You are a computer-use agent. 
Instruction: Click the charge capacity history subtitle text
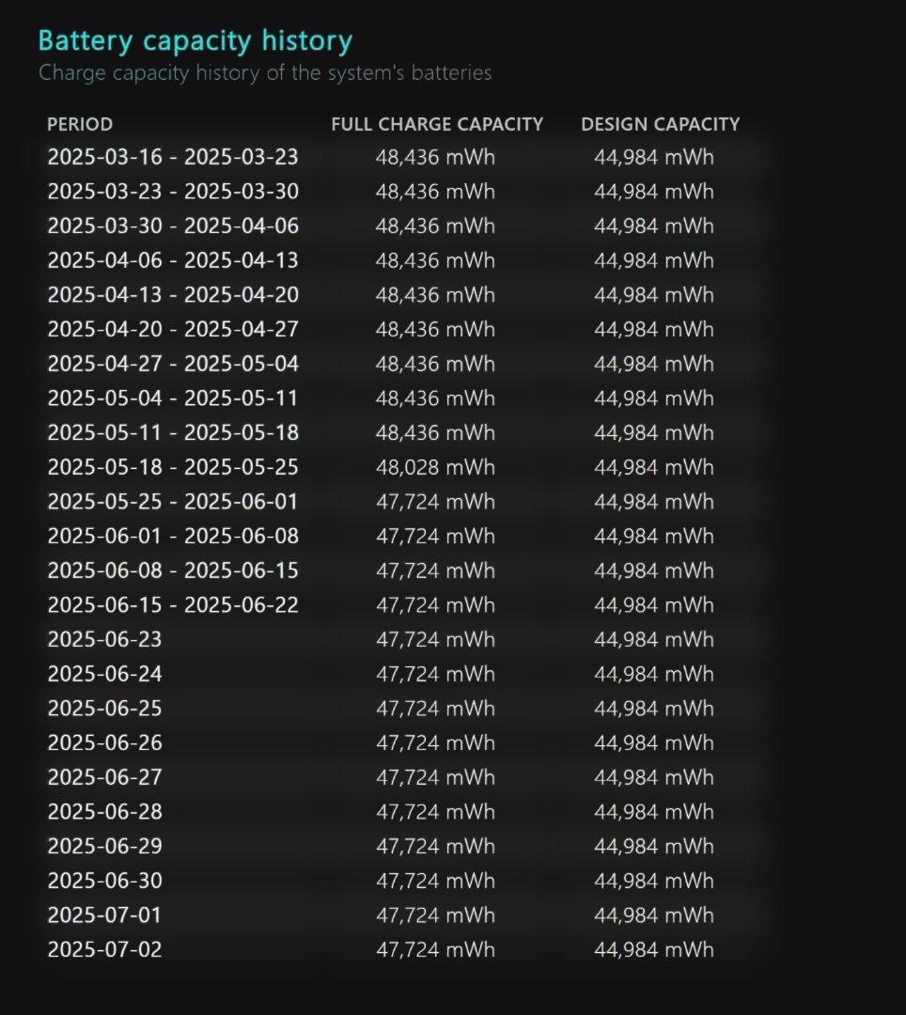click(x=264, y=72)
